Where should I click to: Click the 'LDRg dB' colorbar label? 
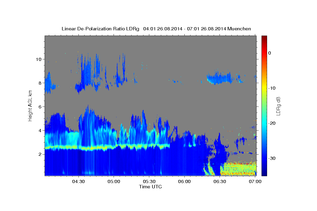278,106
